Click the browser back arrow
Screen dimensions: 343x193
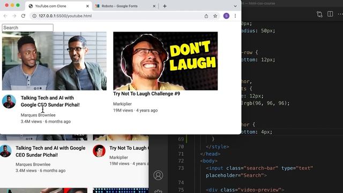click(x=5, y=16)
